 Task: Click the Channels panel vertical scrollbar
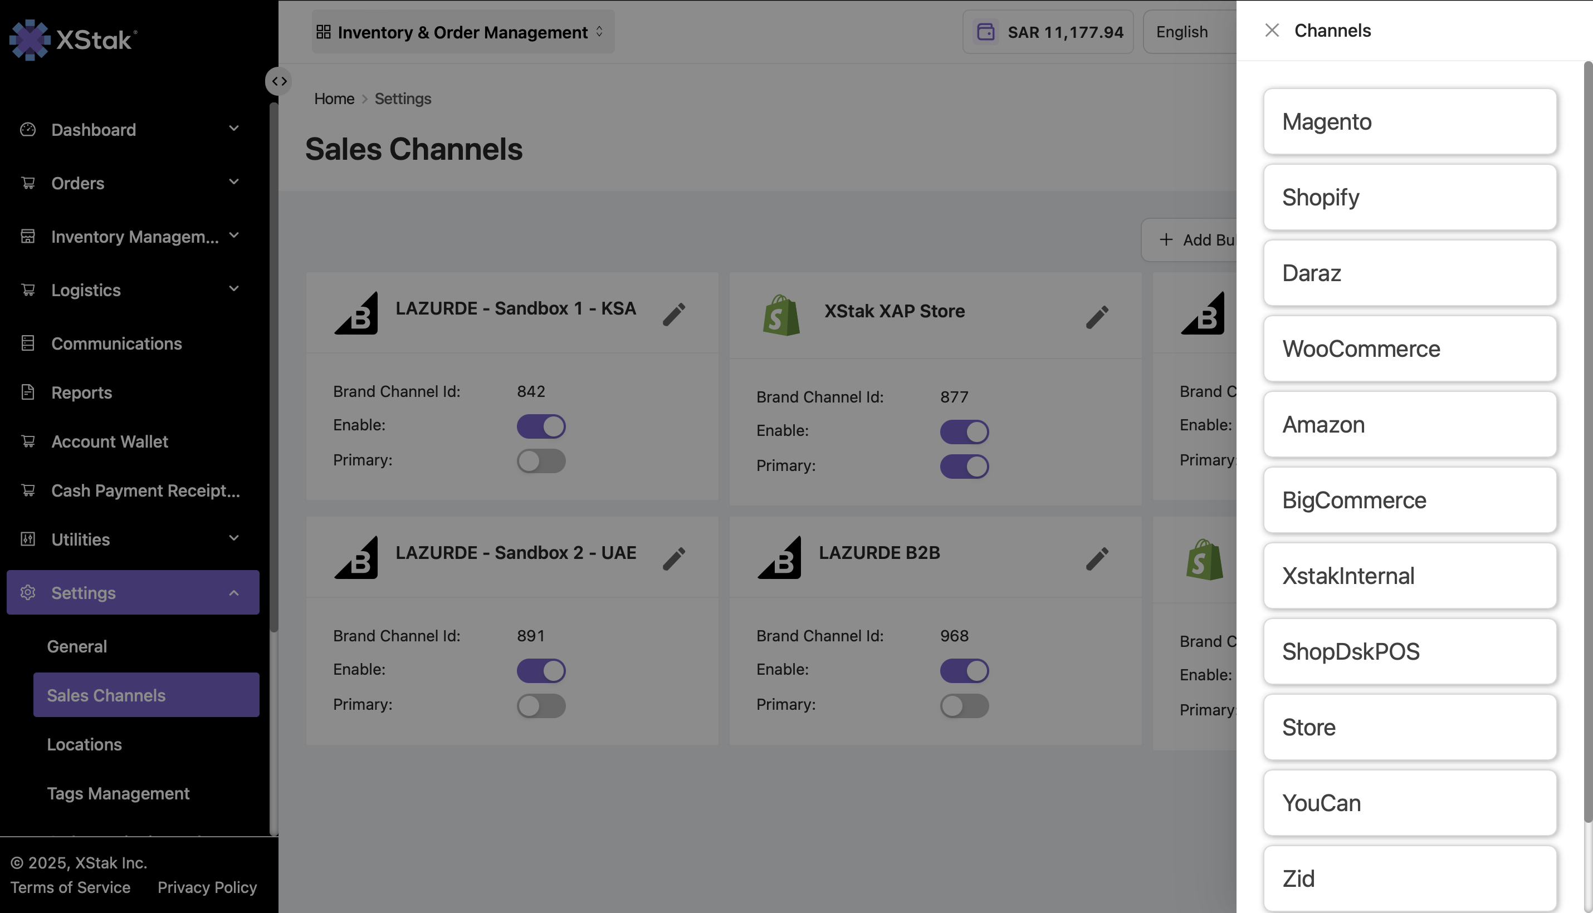(1587, 439)
